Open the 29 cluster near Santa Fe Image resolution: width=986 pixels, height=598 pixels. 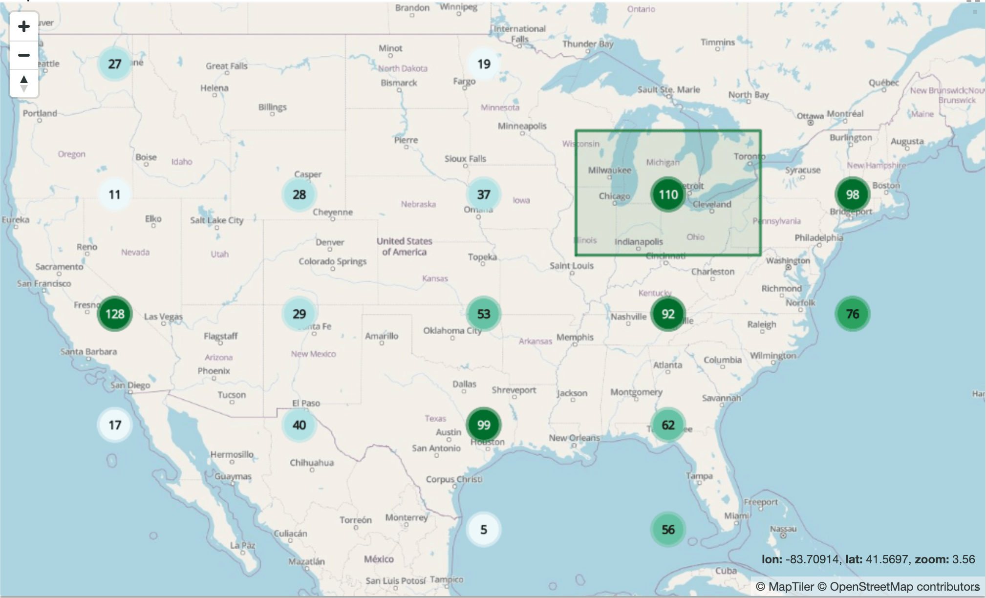pos(299,314)
